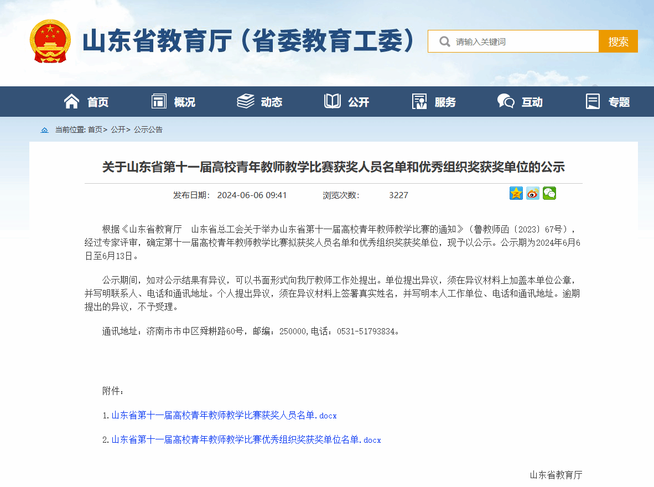Click the 通讯地址 line with phone 0531-51793834

click(251, 331)
